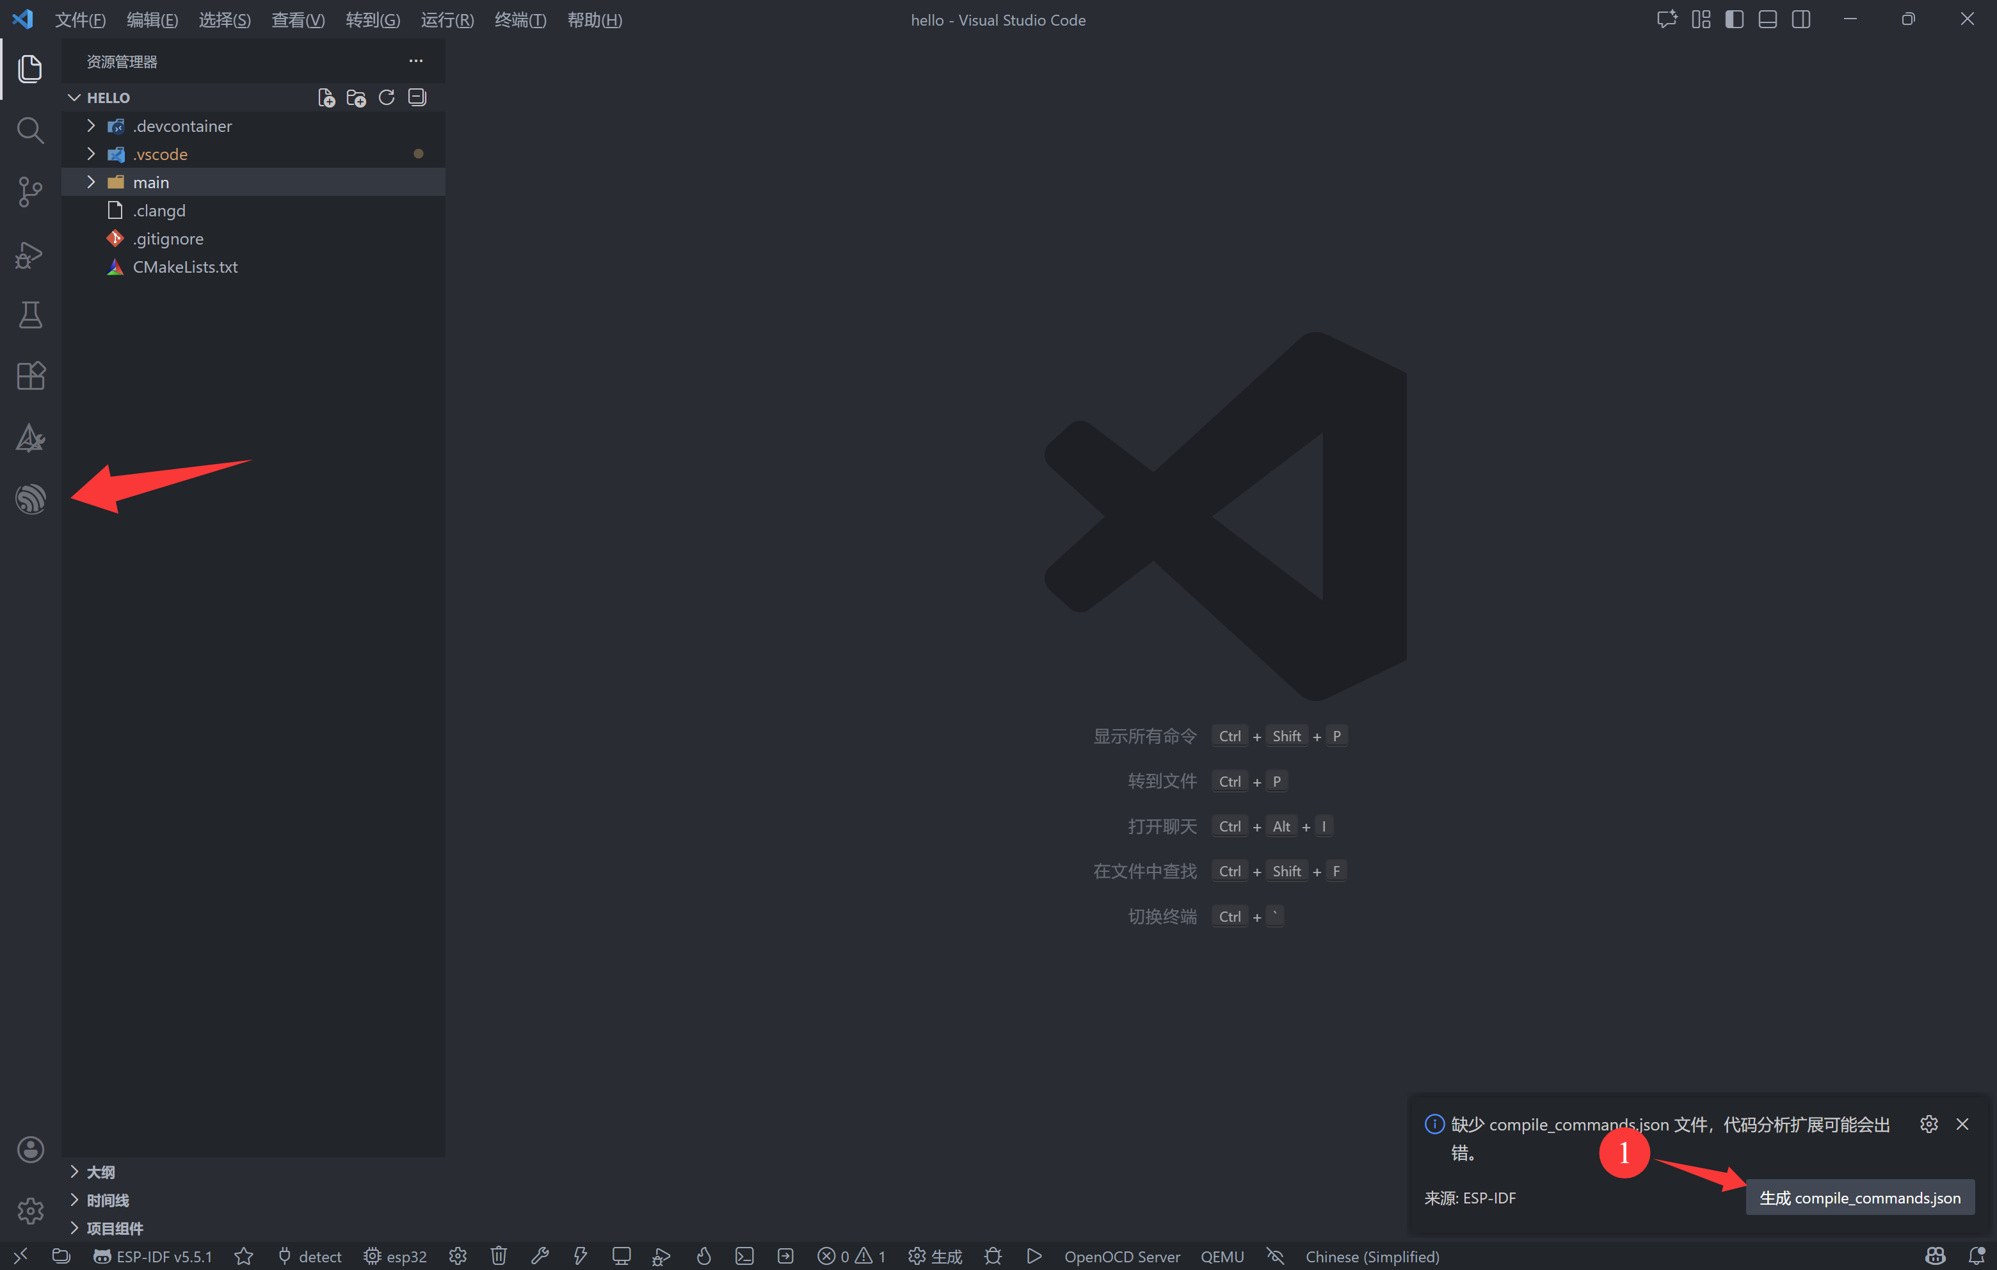
Task: Refresh the HELLO explorer tree
Action: [x=387, y=98]
